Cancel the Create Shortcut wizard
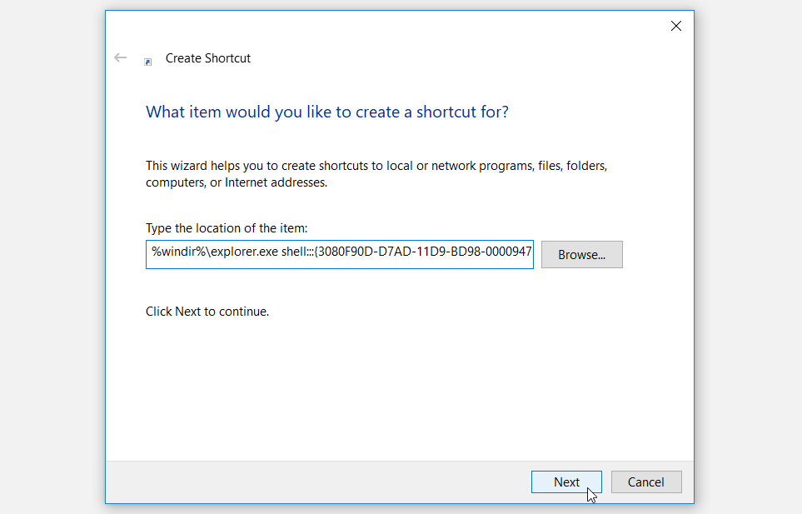This screenshot has width=802, height=514. 646,482
